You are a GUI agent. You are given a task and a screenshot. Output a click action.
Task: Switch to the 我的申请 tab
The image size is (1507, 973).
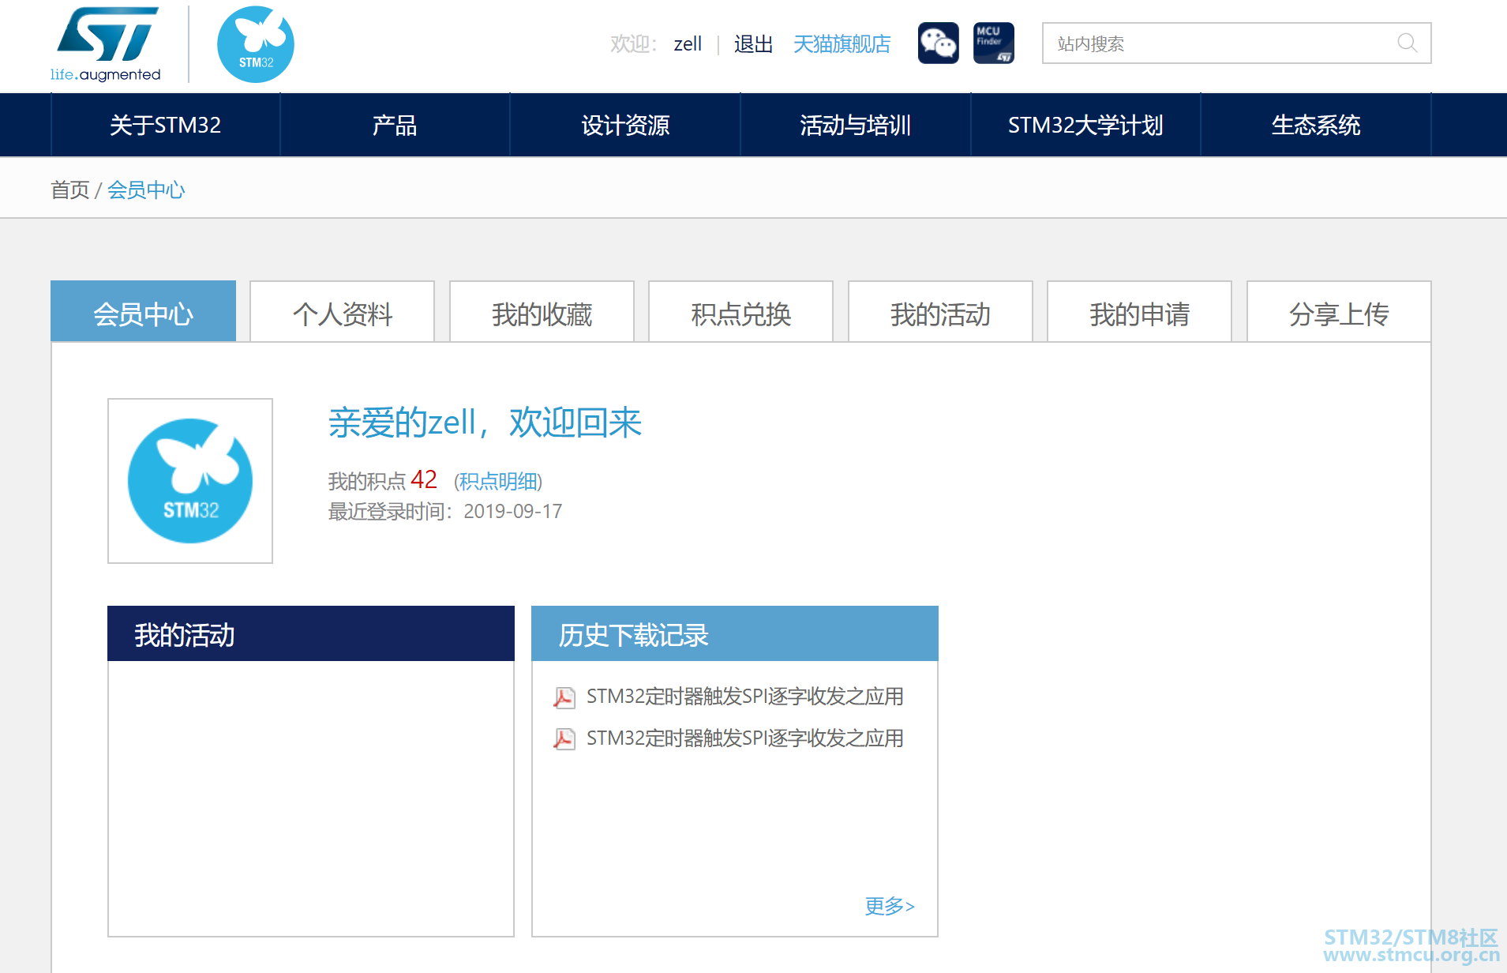pyautogui.click(x=1139, y=311)
